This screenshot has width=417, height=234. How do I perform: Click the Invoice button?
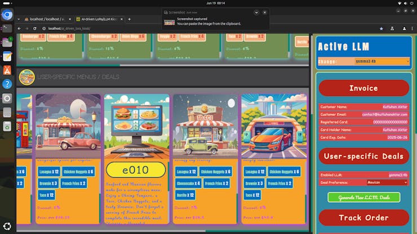click(x=363, y=88)
